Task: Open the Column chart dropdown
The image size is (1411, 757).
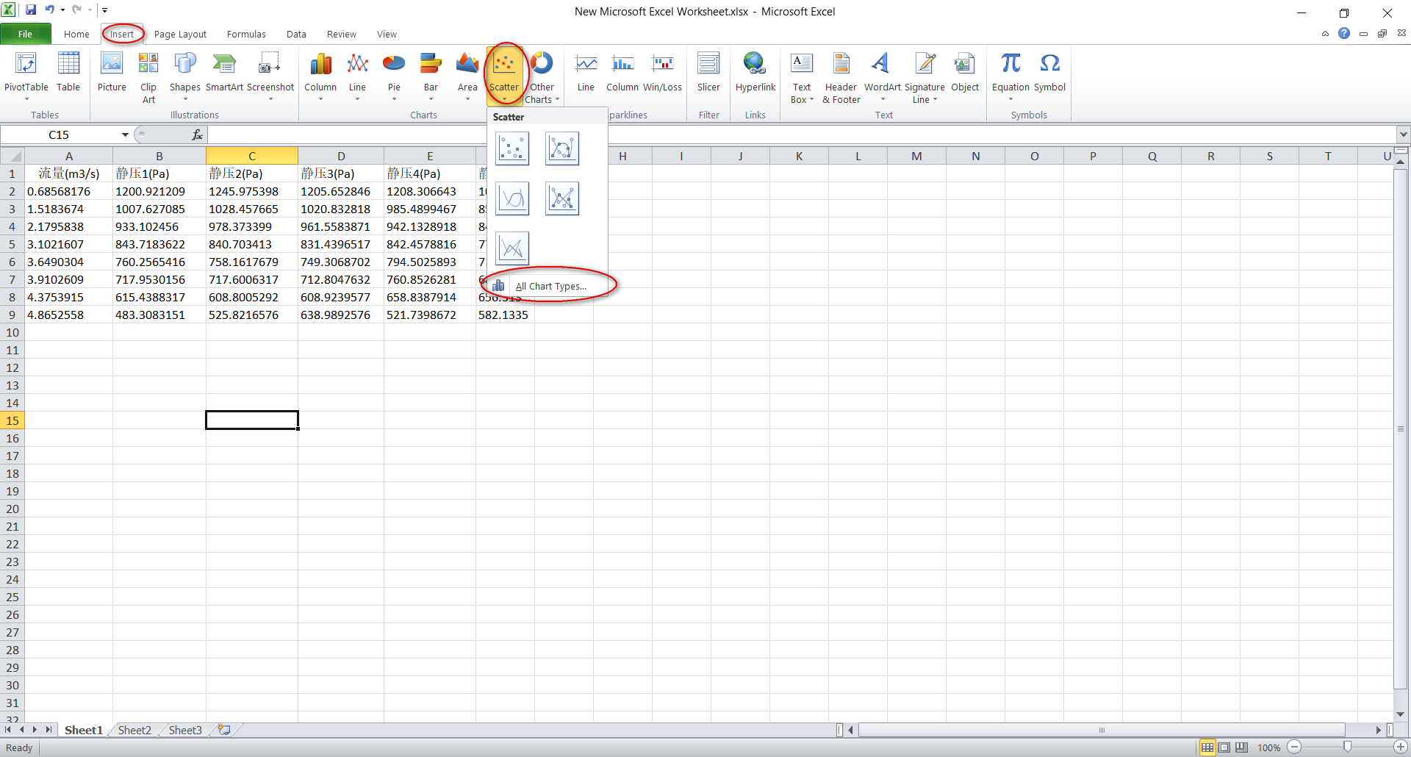Action: click(x=320, y=73)
